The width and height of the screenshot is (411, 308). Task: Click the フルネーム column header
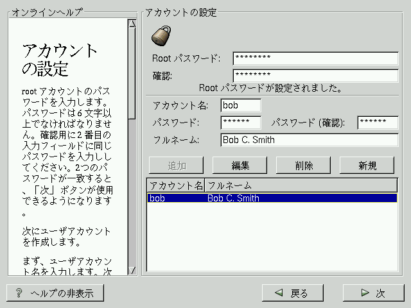pos(301,185)
